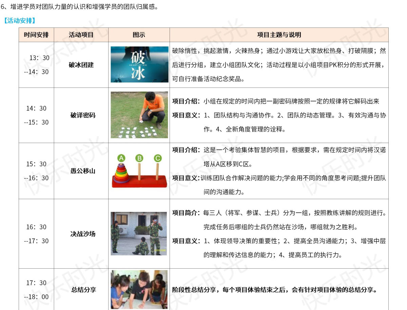The width and height of the screenshot is (407, 310).
Task: Select the 破冰团建 activity cell
Action: (x=81, y=65)
